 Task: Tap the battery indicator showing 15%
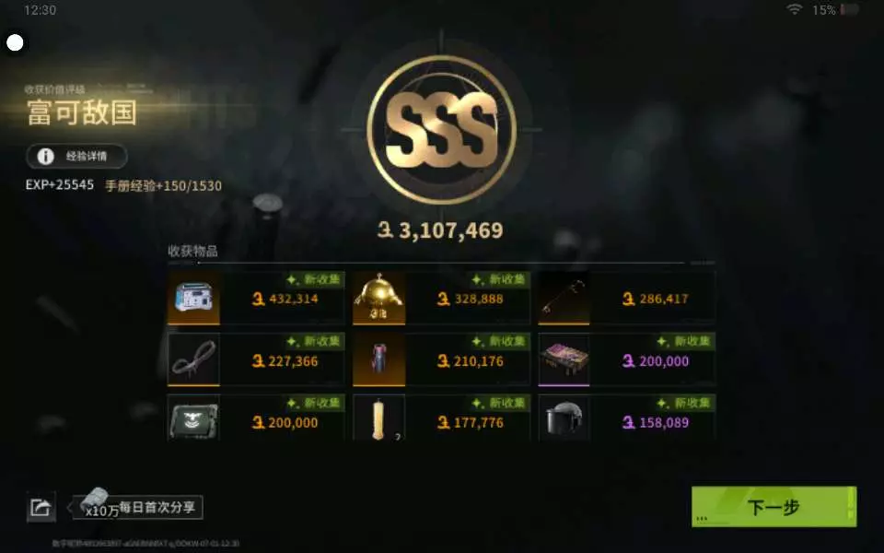coord(835,9)
